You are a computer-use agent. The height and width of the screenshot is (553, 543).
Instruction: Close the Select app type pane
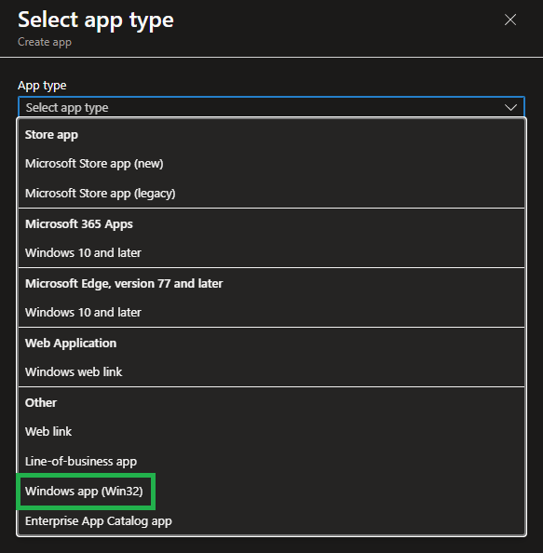point(510,20)
